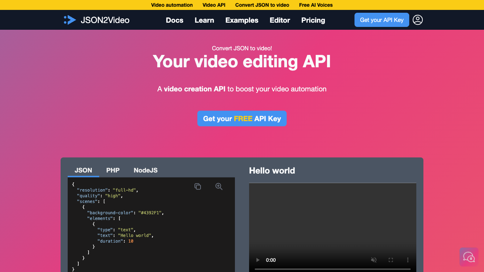Play the Hello world video

pos(258,260)
